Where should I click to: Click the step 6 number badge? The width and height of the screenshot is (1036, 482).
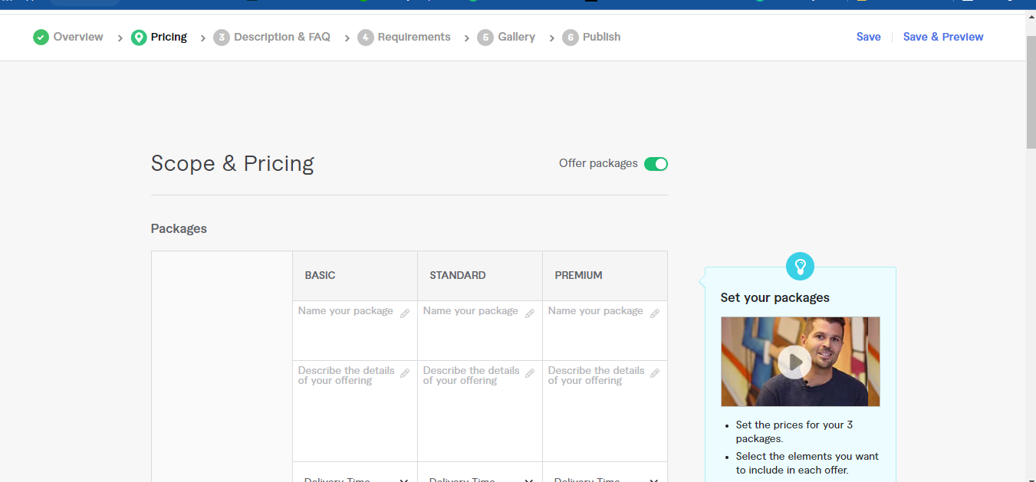coord(570,37)
